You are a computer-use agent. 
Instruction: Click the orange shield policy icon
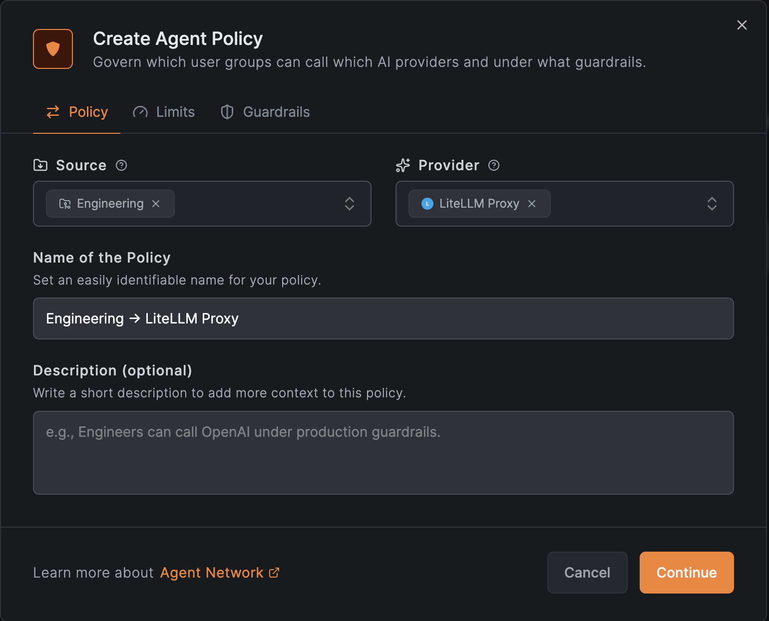pos(53,49)
